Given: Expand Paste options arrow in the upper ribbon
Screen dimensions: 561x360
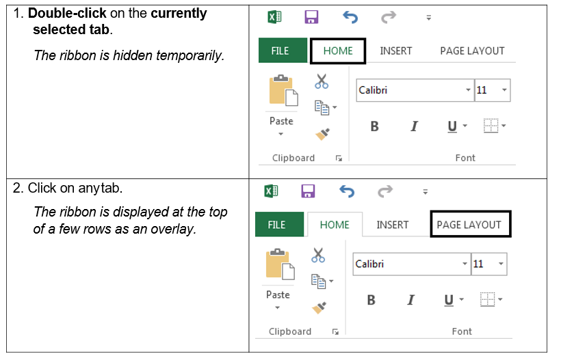Looking at the screenshot, I should tap(280, 134).
